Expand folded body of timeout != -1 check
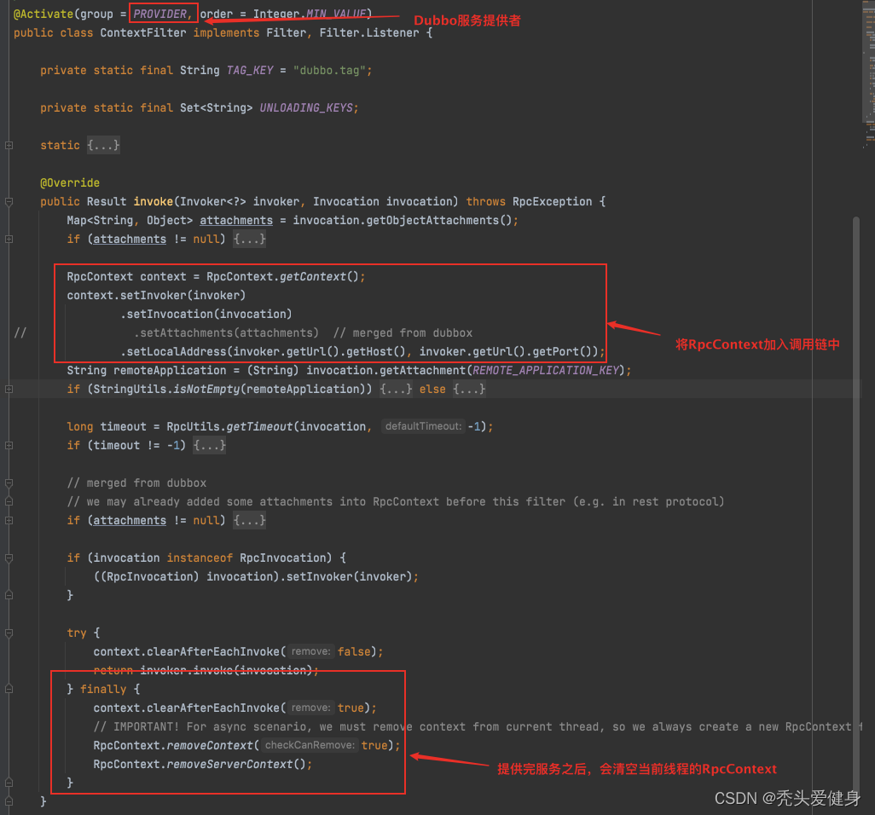Viewport: 875px width, 815px height. (x=209, y=446)
